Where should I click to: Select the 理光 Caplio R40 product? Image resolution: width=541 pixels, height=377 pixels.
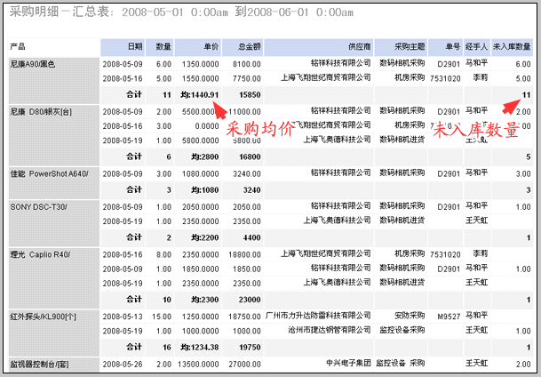point(34,254)
